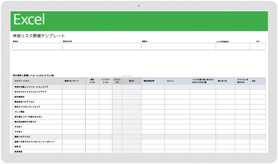Click the その他 2 row label

coord(18,132)
